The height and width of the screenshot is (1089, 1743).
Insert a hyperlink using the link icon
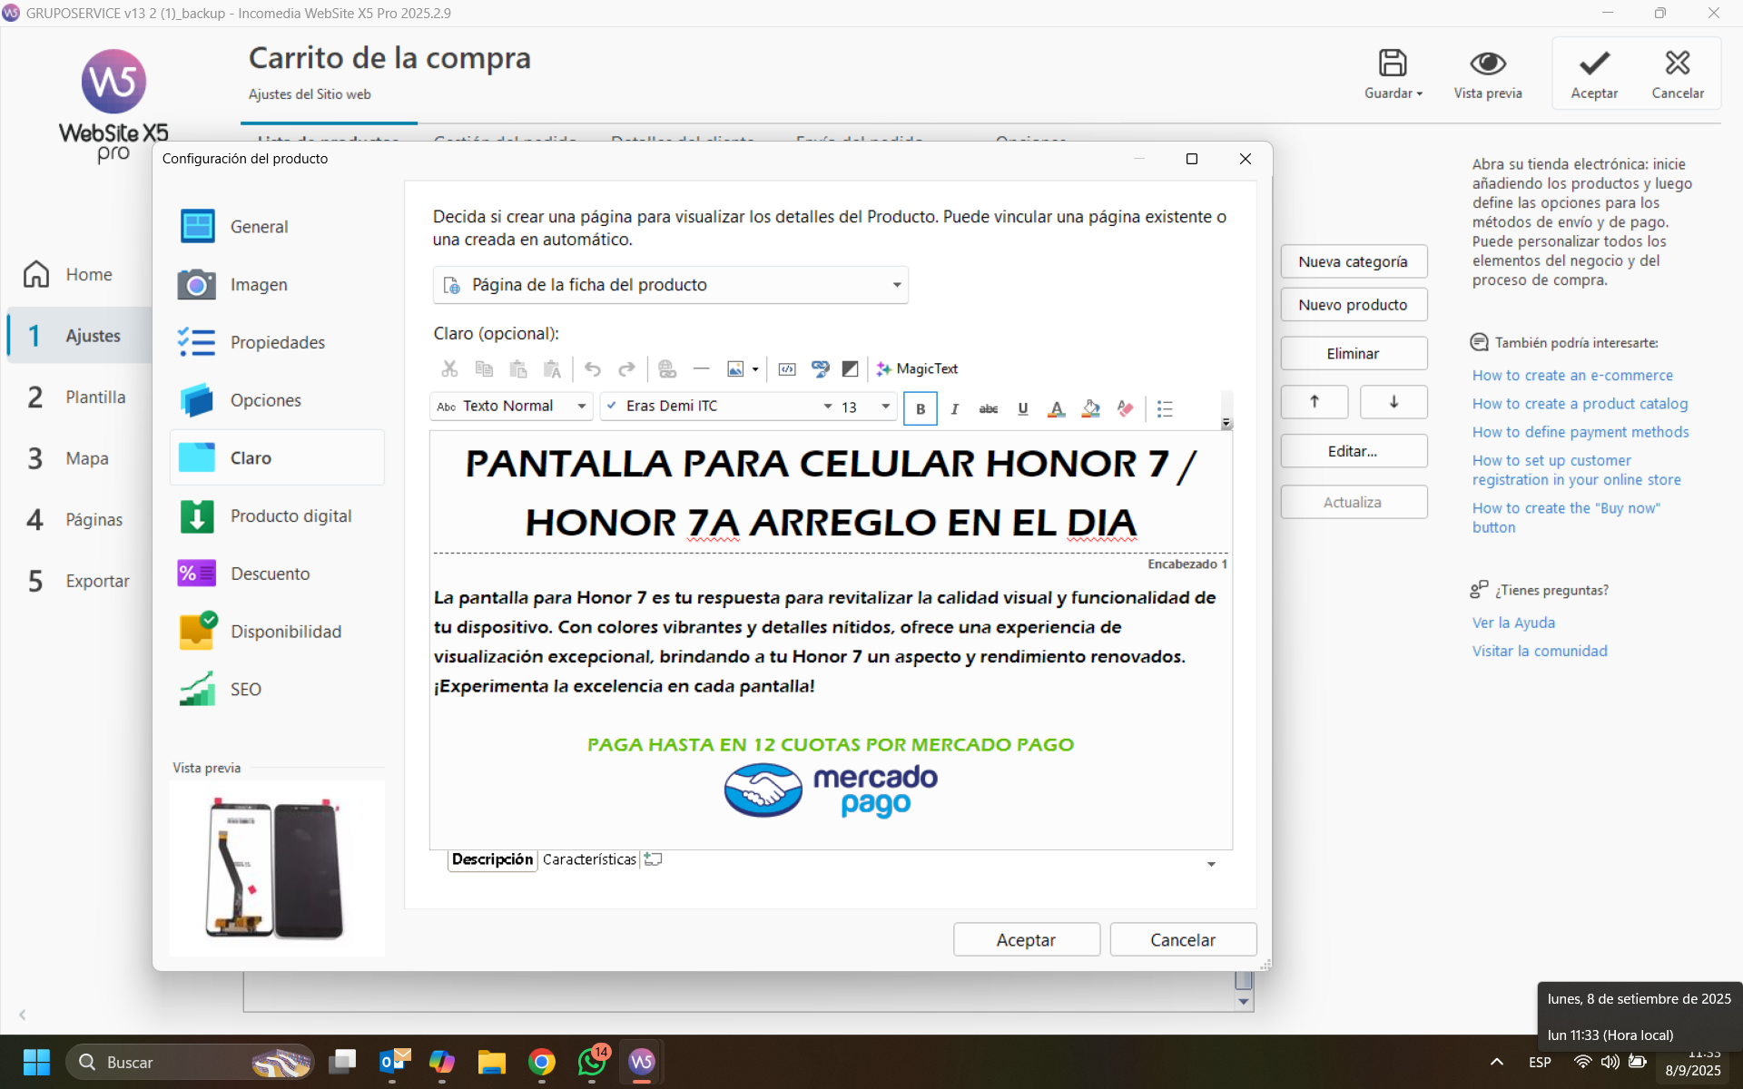pos(667,368)
